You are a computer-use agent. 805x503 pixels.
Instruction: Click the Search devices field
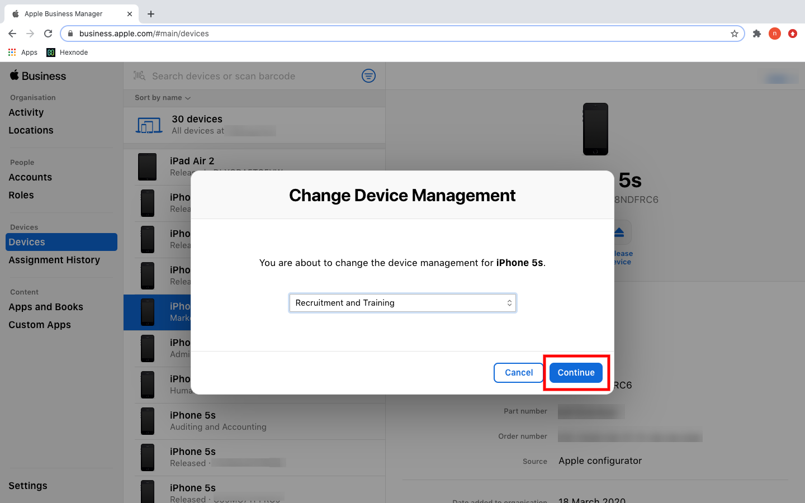[x=224, y=76]
